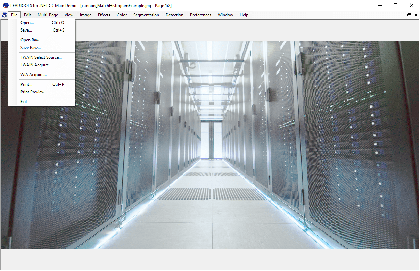Open the Multi-Page menu
420x271 pixels.
(x=48, y=15)
